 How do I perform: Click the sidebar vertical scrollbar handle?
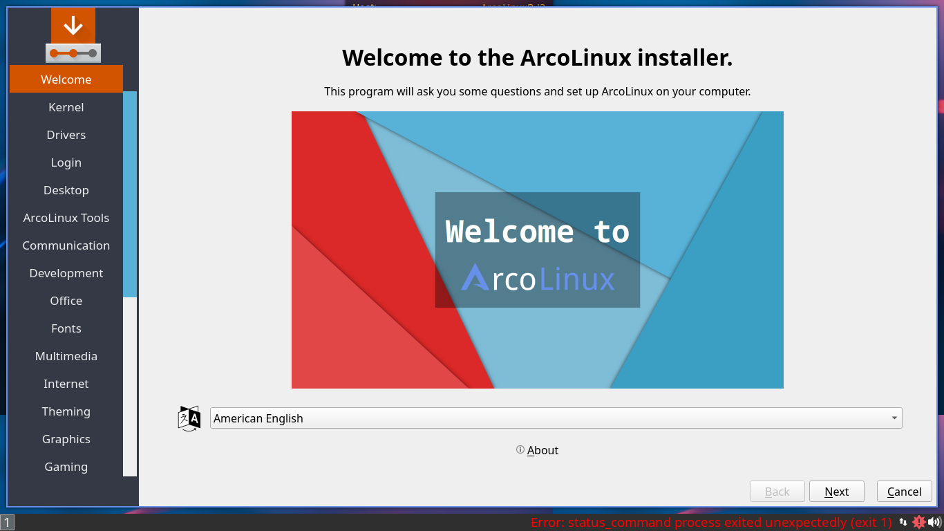tap(130, 194)
